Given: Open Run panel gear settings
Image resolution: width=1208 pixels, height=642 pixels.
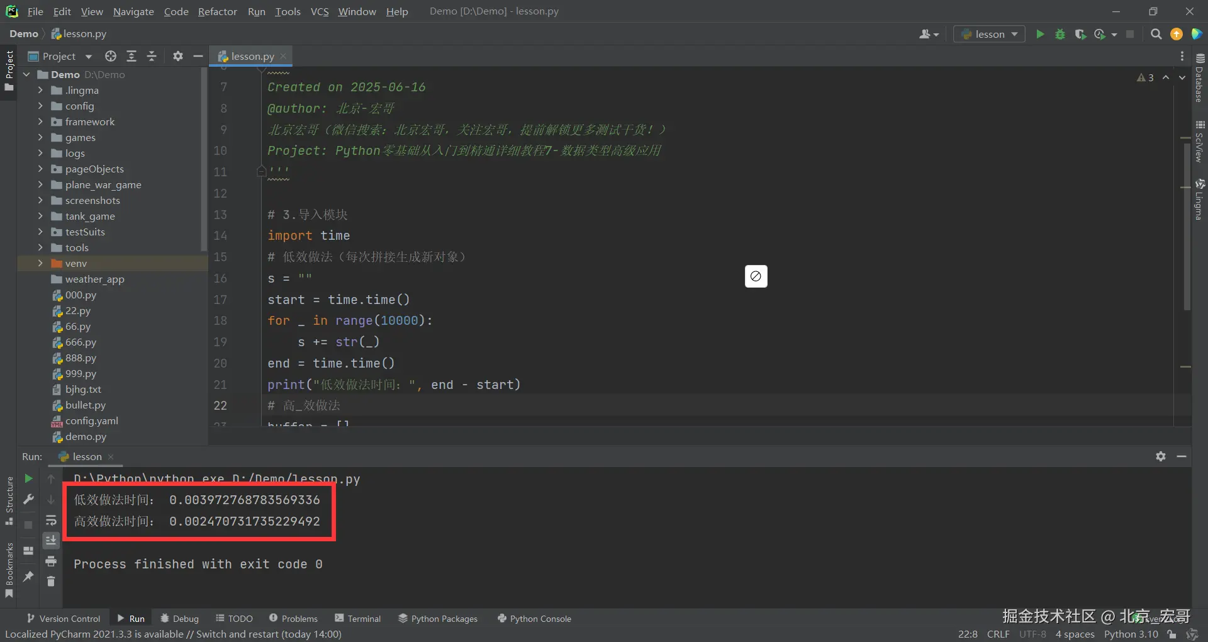Looking at the screenshot, I should coord(1161,456).
